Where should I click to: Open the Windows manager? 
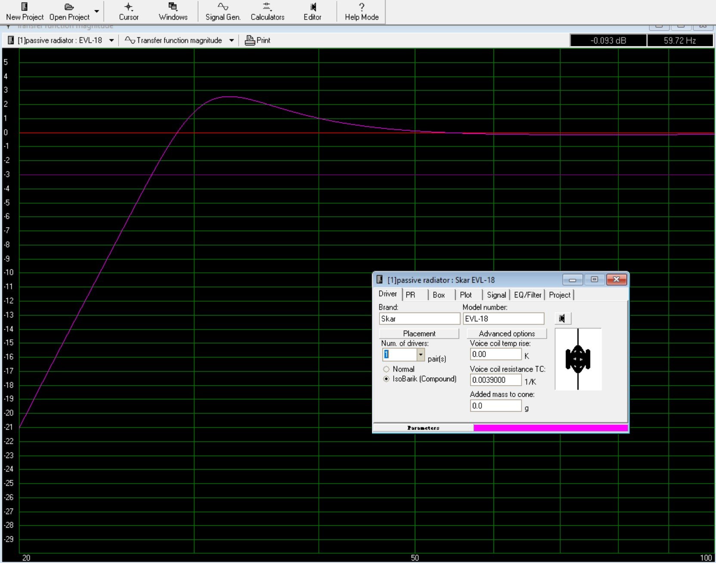173,11
